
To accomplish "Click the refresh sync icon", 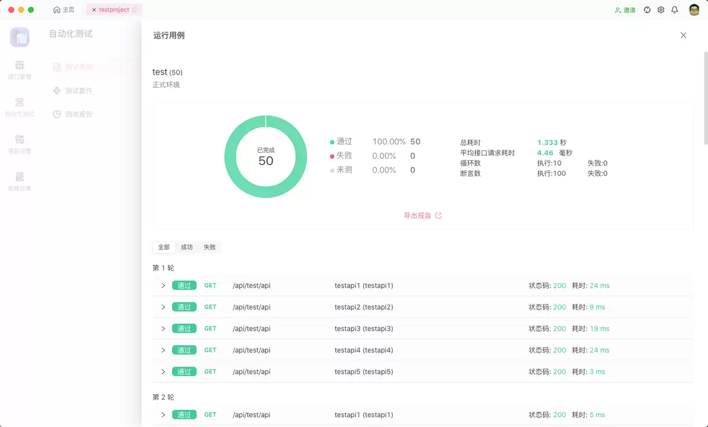I will (647, 10).
